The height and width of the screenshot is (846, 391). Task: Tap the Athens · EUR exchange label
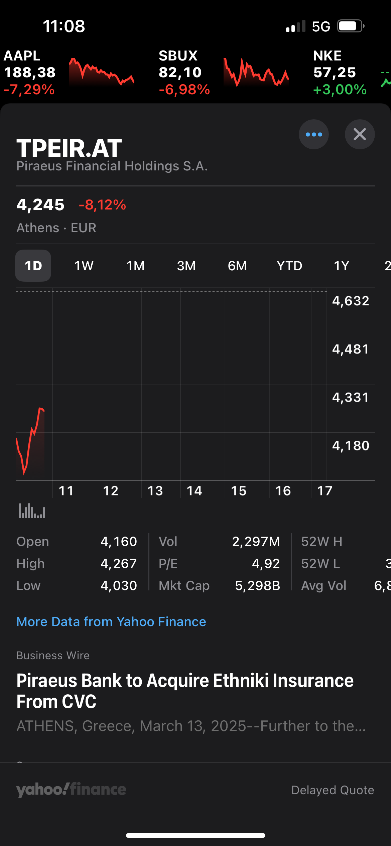pos(56,228)
